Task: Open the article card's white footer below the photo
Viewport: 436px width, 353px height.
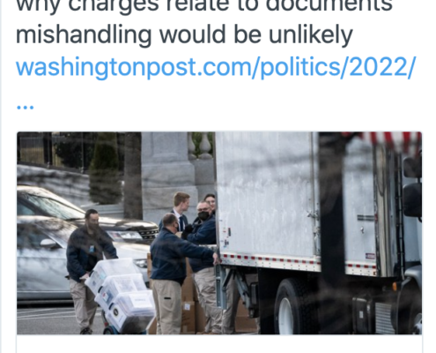Action: pos(219,343)
